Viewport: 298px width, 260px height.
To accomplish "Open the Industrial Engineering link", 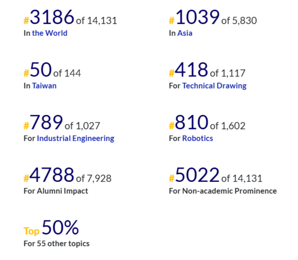I will click(75, 138).
